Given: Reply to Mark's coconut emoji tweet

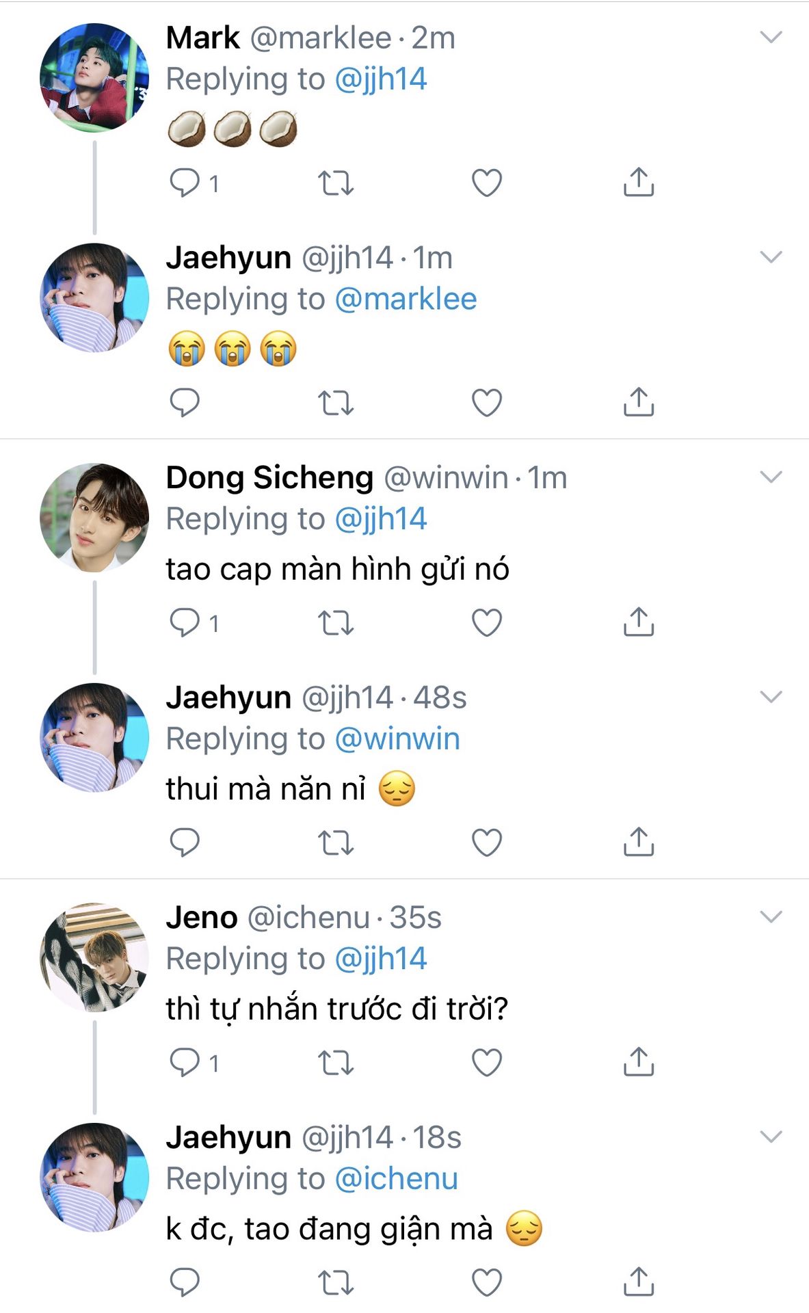Looking at the screenshot, I should point(185,183).
